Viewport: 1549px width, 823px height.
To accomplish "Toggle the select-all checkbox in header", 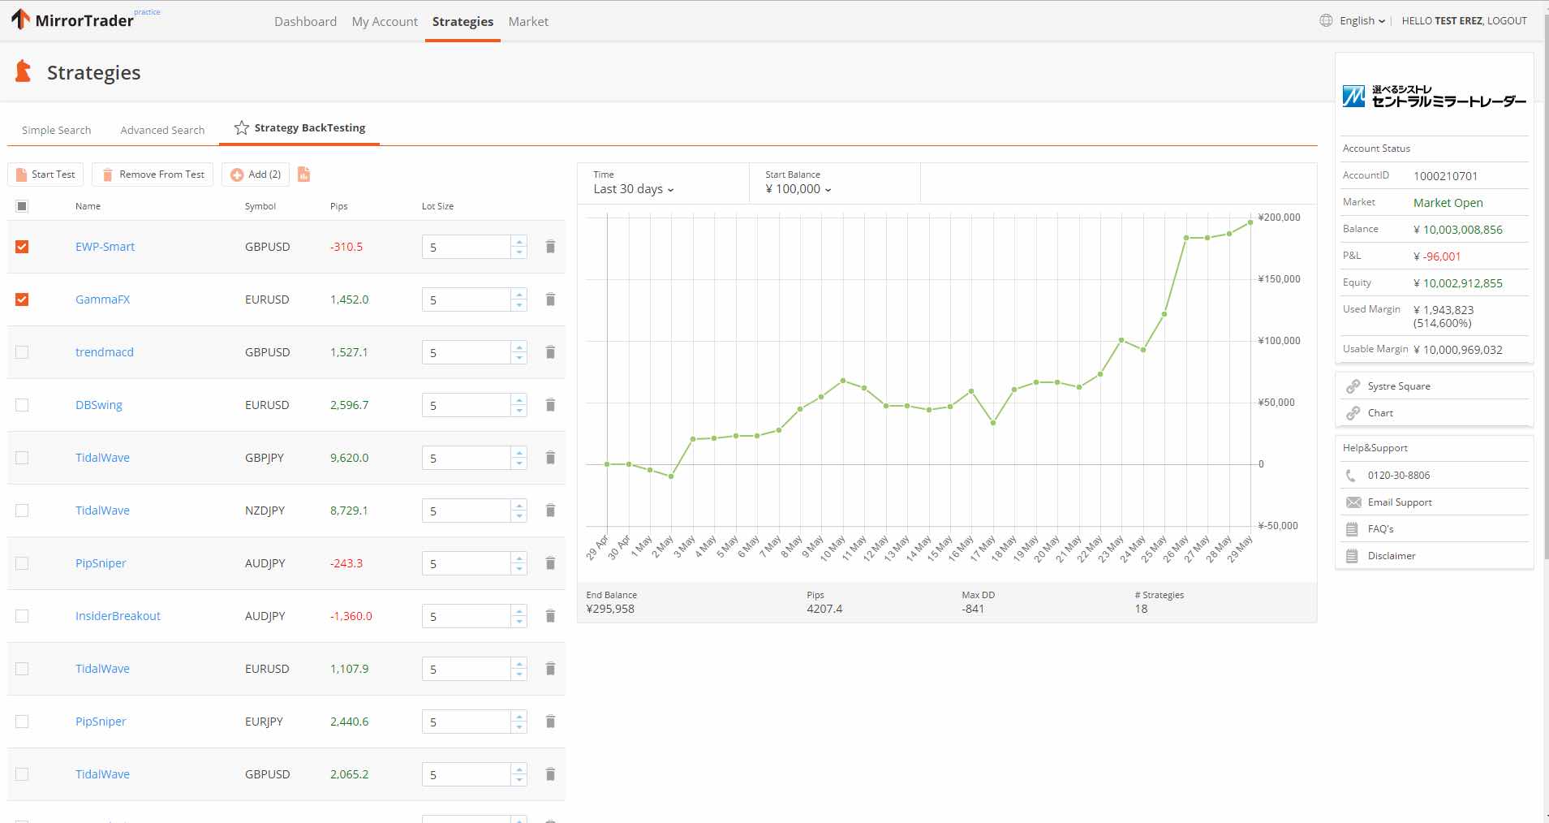I will 22,206.
